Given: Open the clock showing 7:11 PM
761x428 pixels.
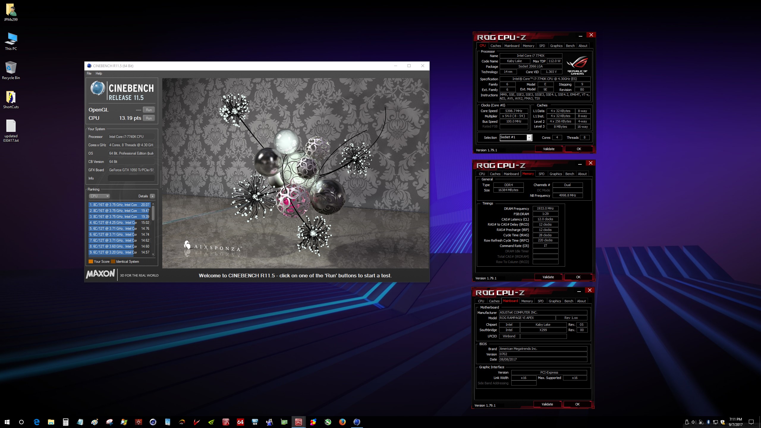Looking at the screenshot, I should click(x=735, y=422).
